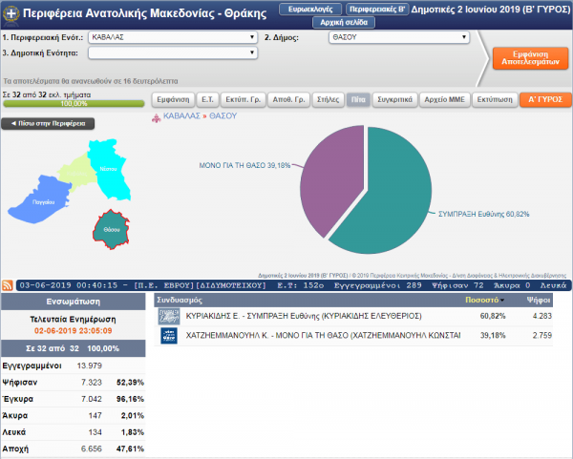Screen dimensions: 573x459
Task: Click the Εμφάνιση Αποτελεσμάτων button
Action: tap(523, 55)
